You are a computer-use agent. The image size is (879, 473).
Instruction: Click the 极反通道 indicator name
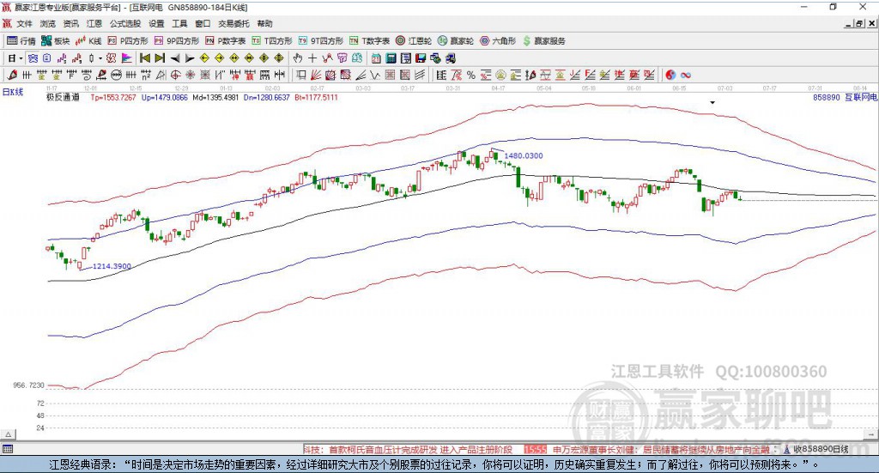[x=63, y=98]
